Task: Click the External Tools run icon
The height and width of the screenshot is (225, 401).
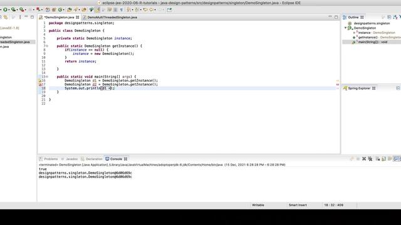Action: pyautogui.click(x=21, y=10)
